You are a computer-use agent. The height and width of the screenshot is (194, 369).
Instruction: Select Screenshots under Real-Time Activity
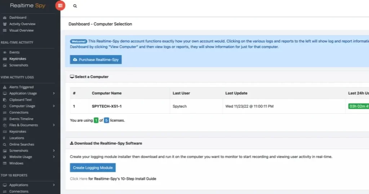pyautogui.click(x=19, y=65)
